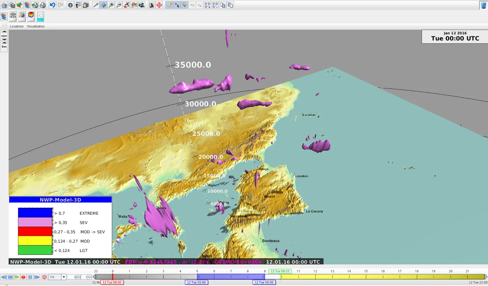Click the cyan-bar layer icon in second toolbar row
The height and width of the screenshot is (286, 488).
coord(40,16)
